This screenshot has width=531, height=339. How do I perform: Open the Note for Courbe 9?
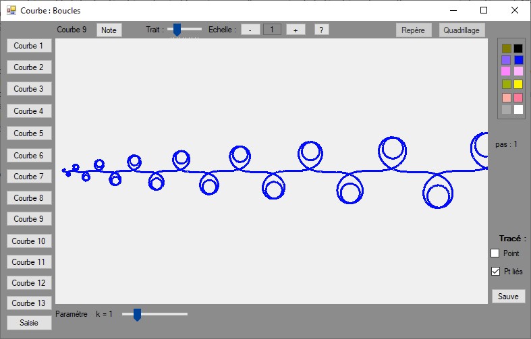109,30
